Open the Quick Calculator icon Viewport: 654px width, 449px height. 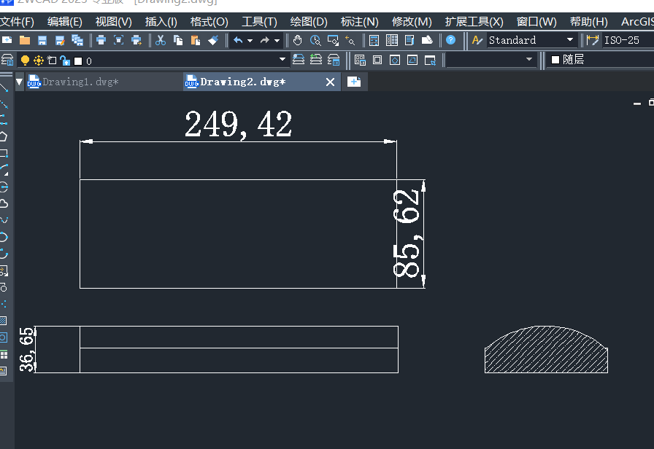pos(374,40)
